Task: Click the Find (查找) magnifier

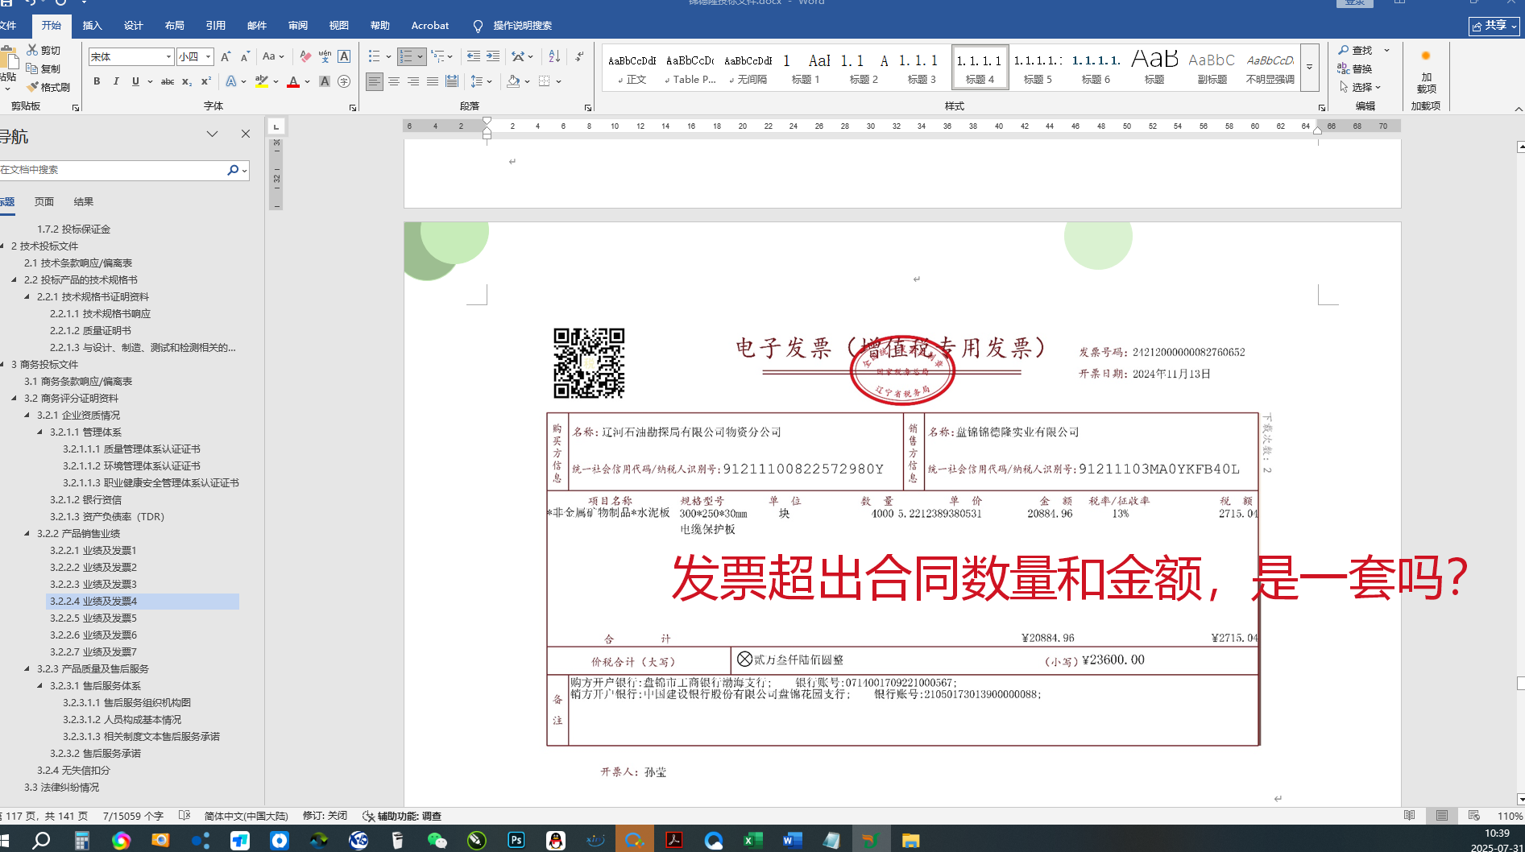Action: [1344, 50]
